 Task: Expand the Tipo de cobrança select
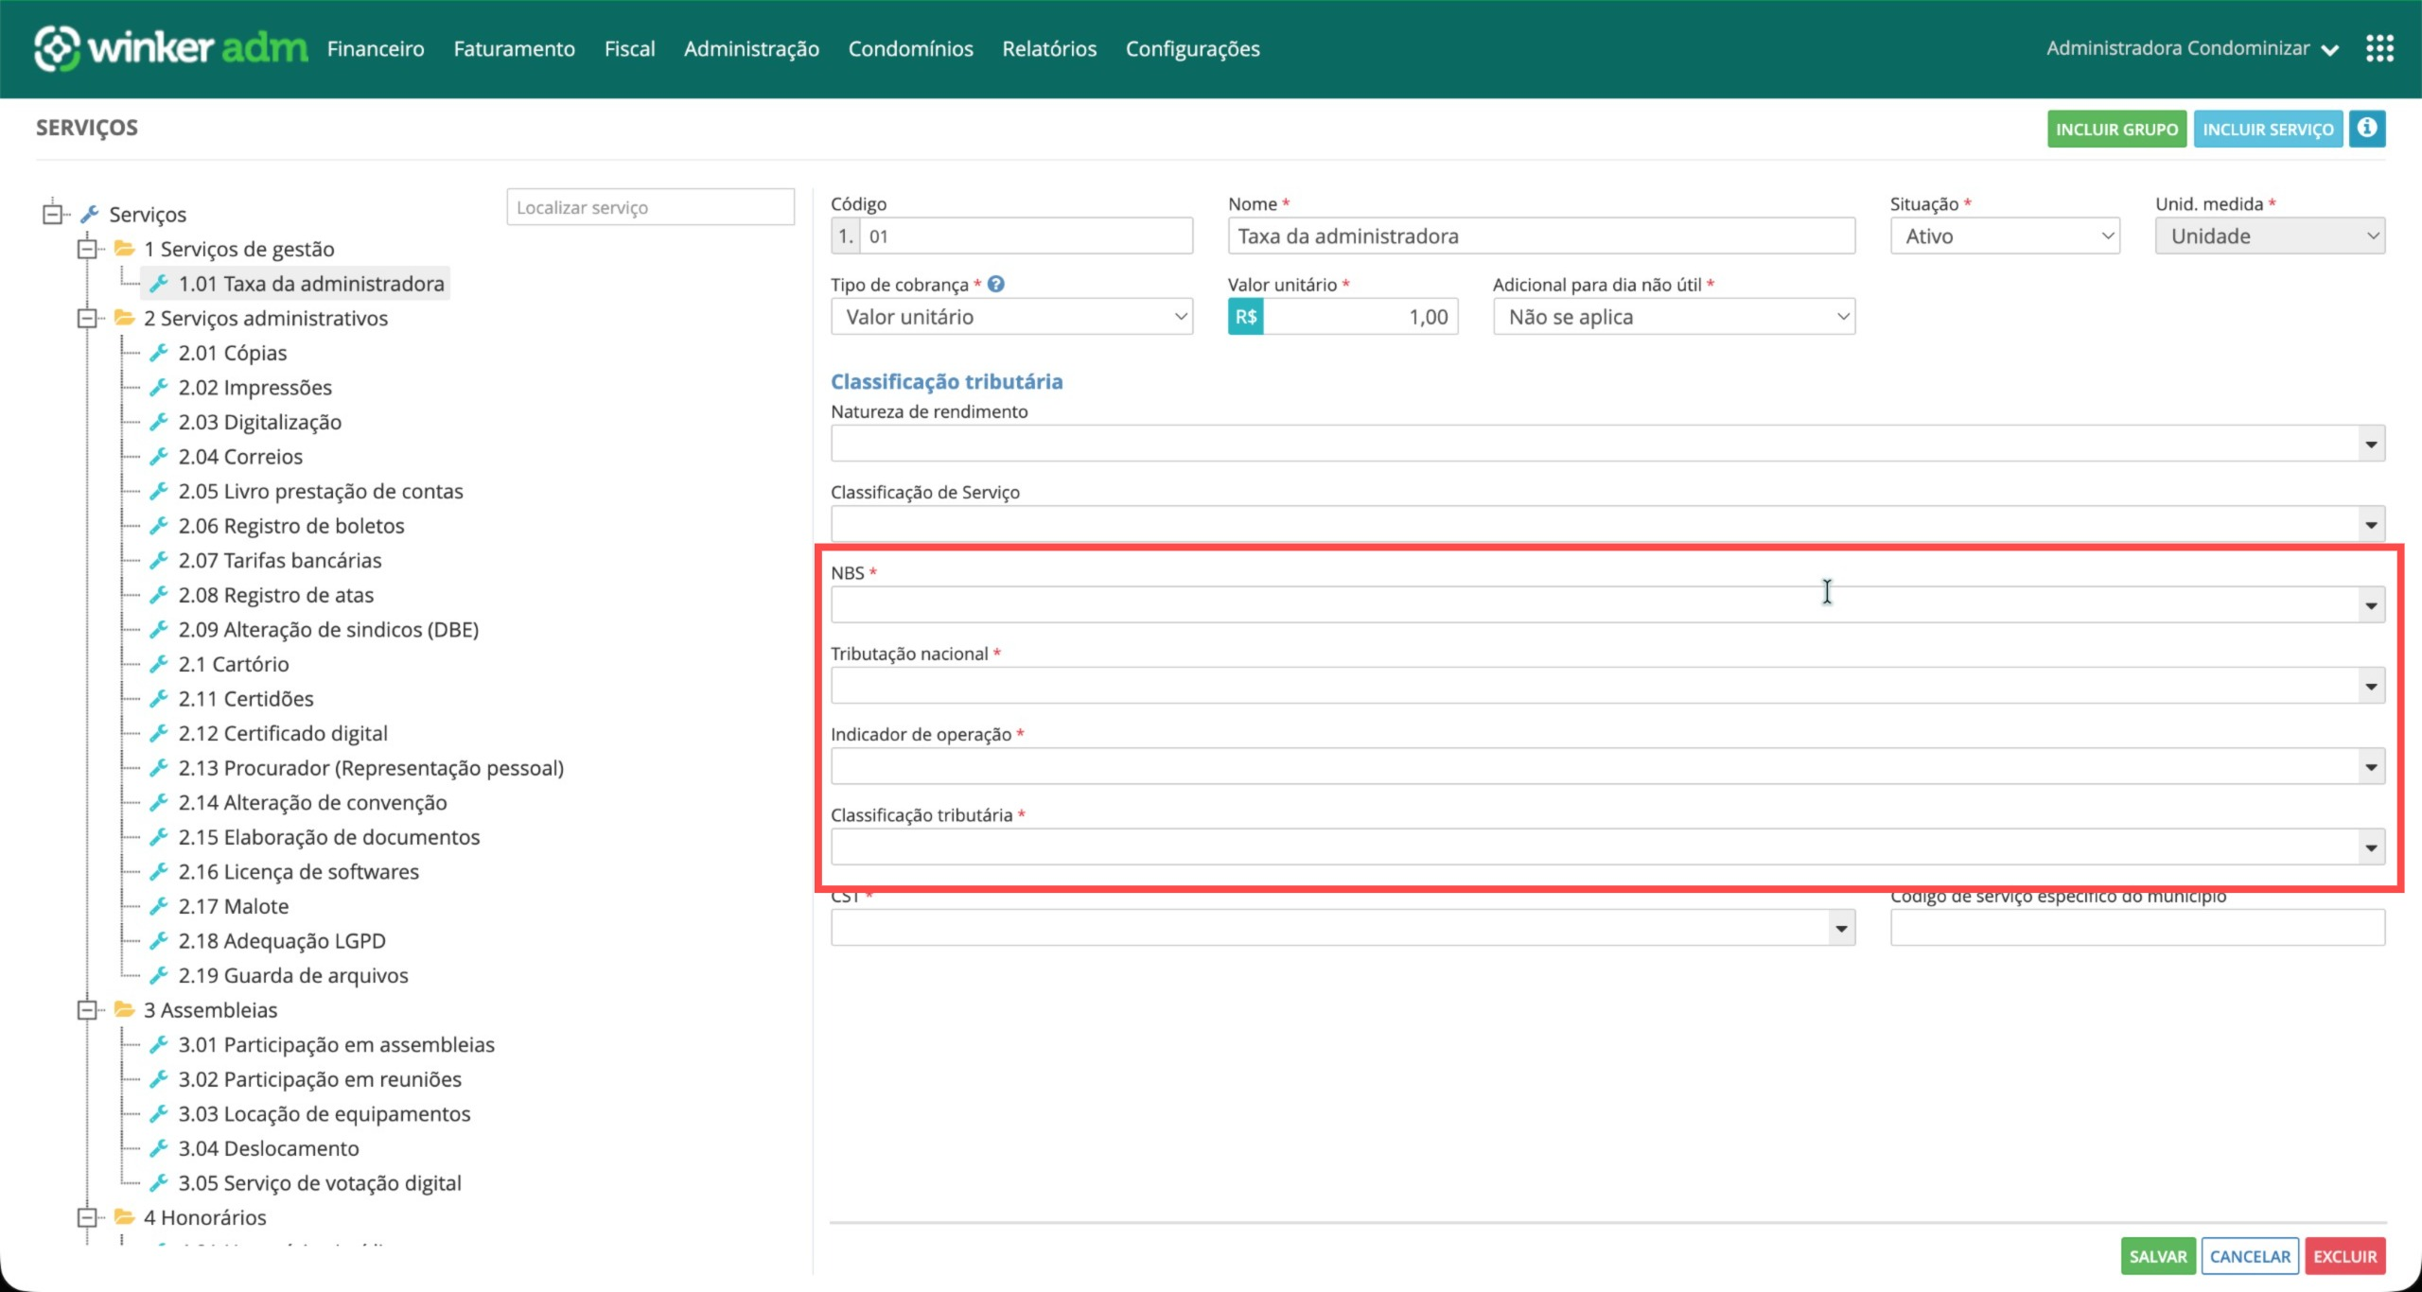click(x=1010, y=317)
